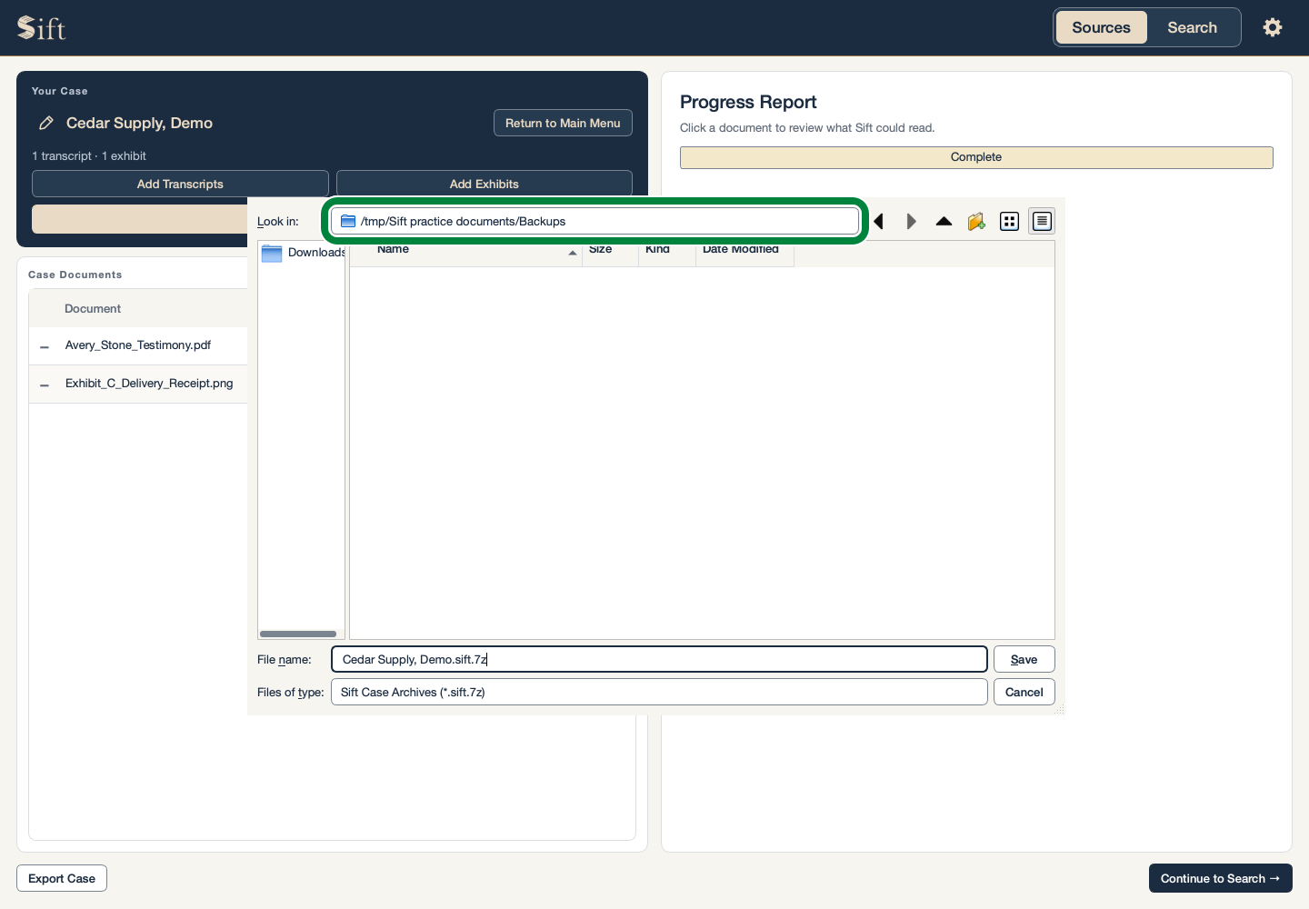Click the dash icon beside Exhibit_C_Delivery_Receipt.png

point(45,385)
